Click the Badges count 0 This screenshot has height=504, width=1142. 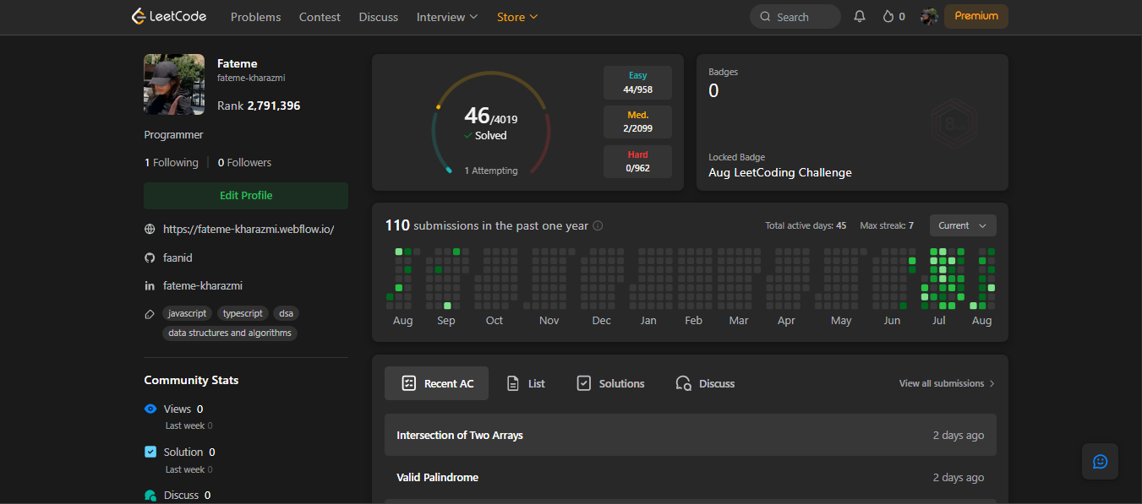[x=713, y=91]
